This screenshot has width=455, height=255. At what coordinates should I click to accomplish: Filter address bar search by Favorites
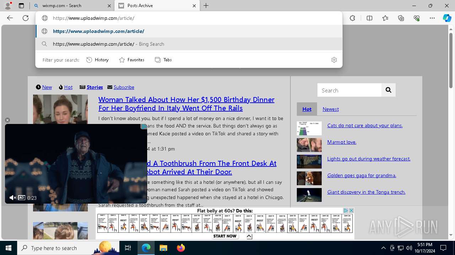coord(132,60)
